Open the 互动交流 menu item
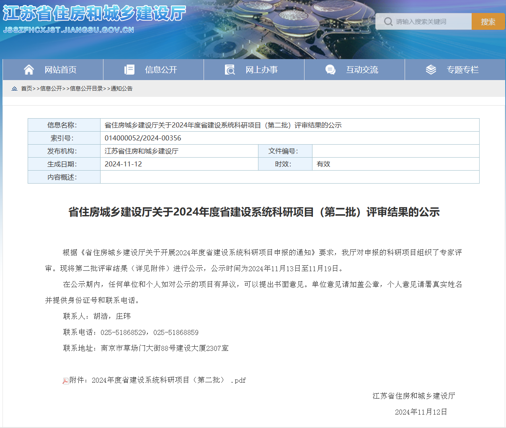This screenshot has height=428, width=506. [354, 70]
